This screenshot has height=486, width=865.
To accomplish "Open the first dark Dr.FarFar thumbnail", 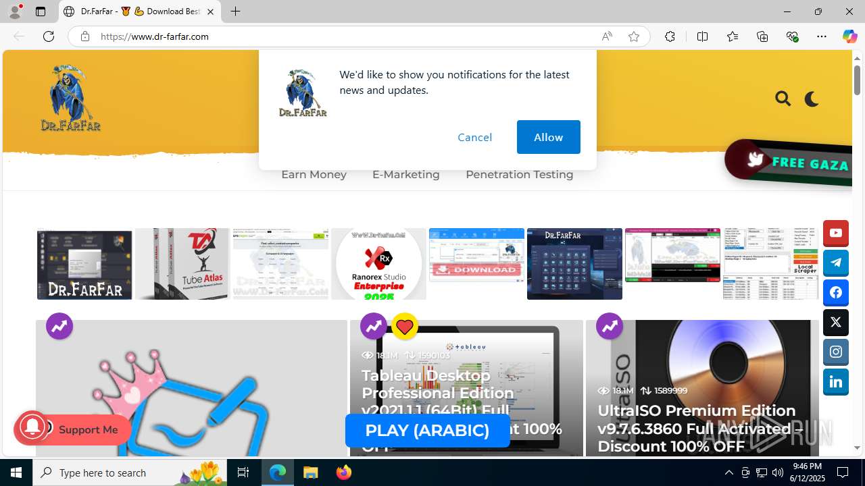I will point(84,264).
